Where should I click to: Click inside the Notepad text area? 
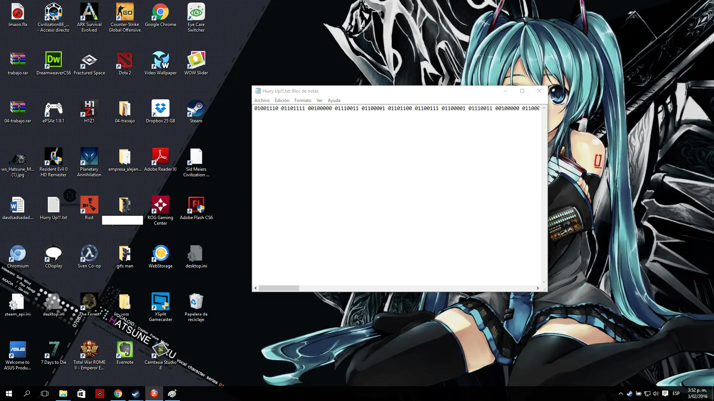pos(397,195)
